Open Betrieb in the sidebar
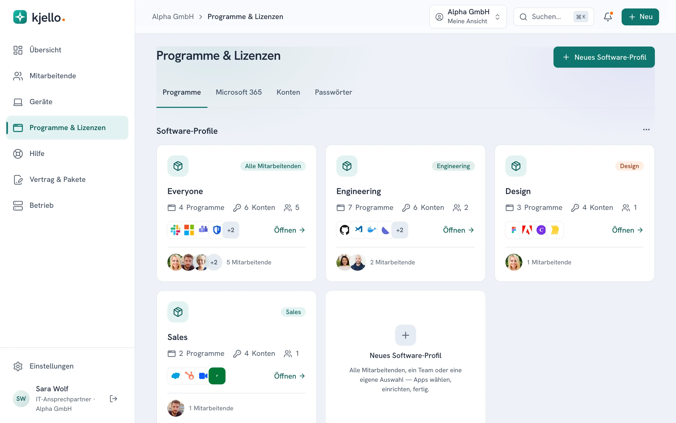The width and height of the screenshot is (676, 423). tap(67, 205)
